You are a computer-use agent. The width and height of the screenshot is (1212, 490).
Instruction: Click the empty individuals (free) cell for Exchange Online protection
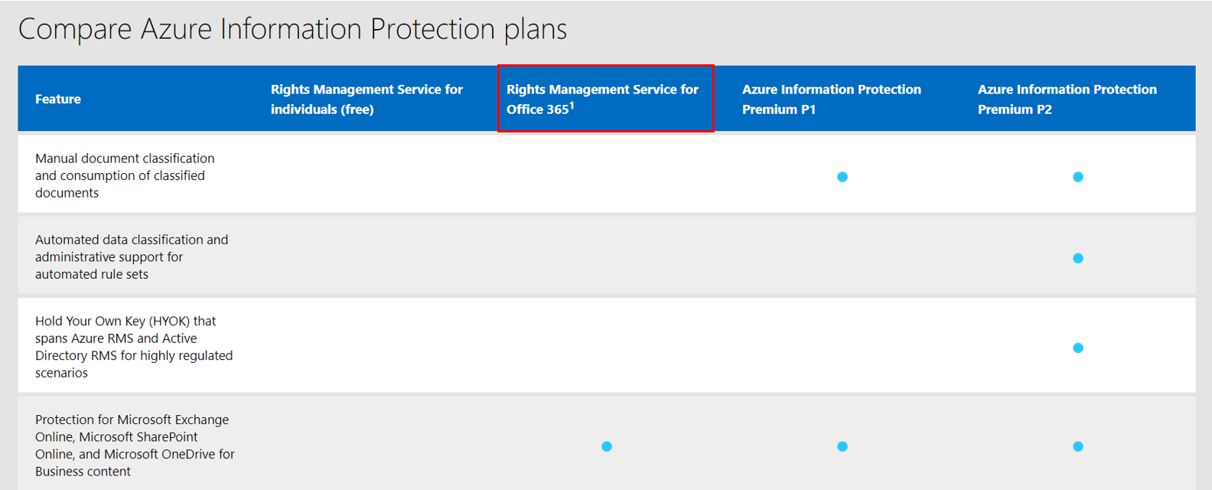(370, 446)
